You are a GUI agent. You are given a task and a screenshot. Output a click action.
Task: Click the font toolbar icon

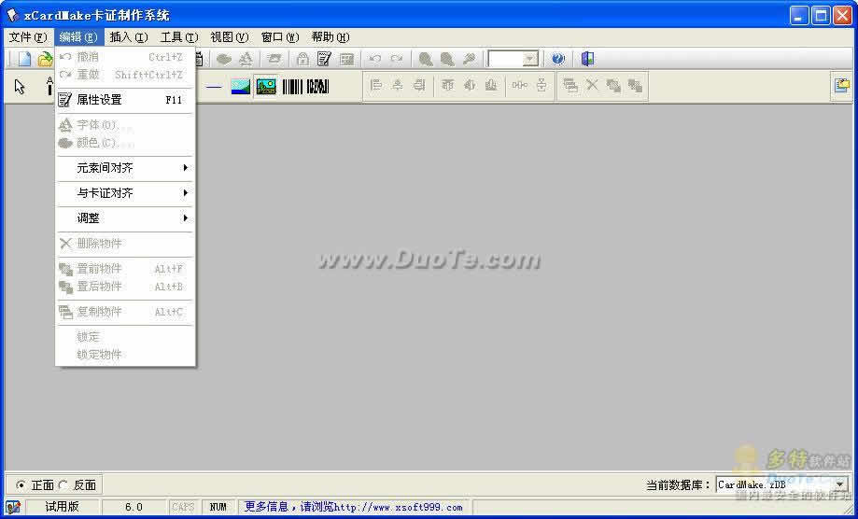(x=246, y=59)
